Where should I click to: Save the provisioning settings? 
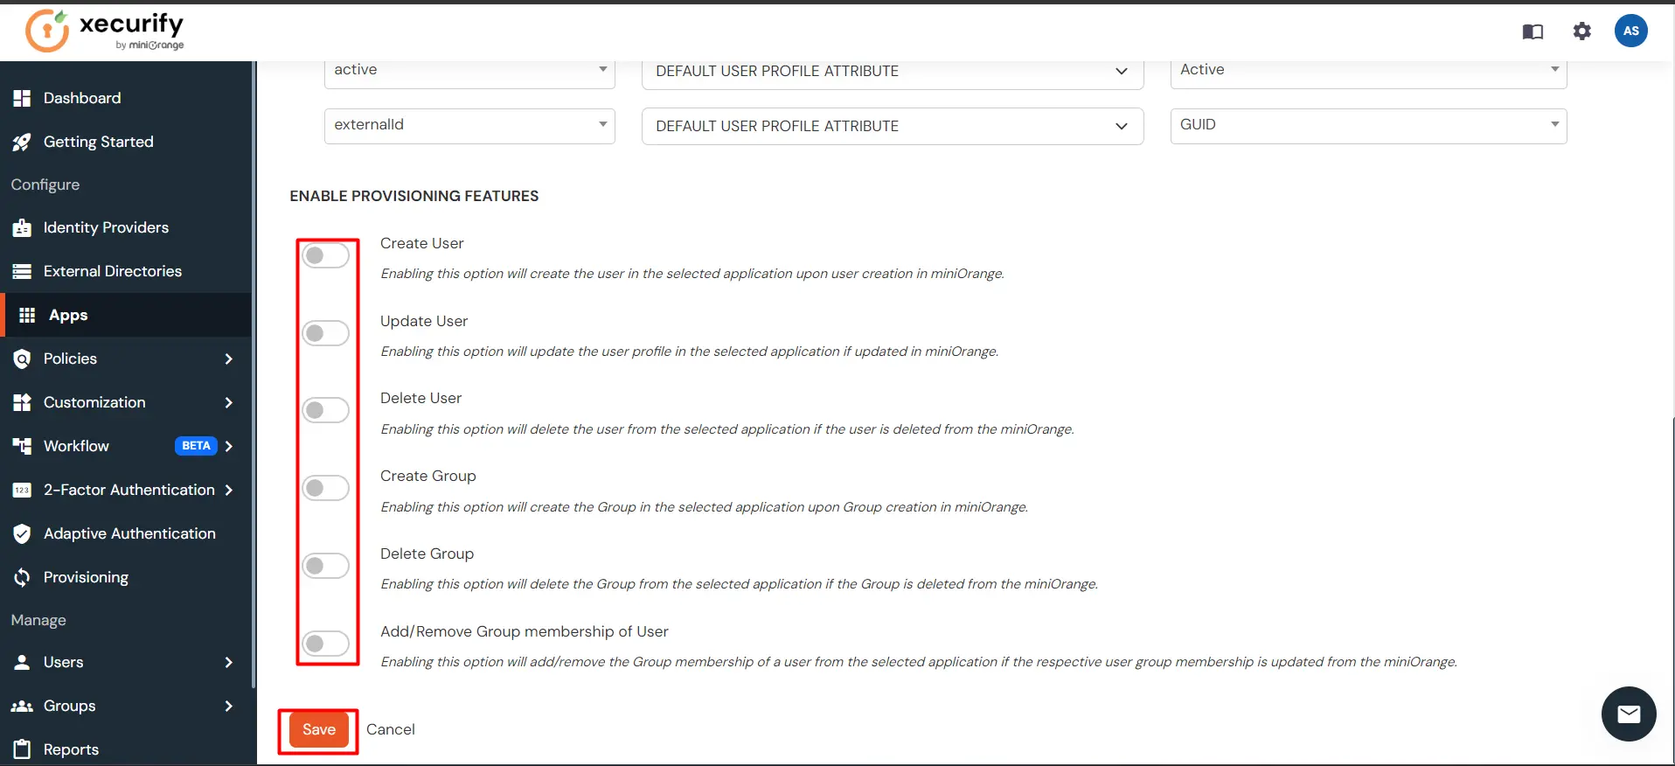[x=318, y=729]
